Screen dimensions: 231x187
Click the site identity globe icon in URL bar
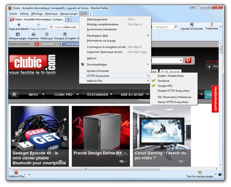coord(51,27)
